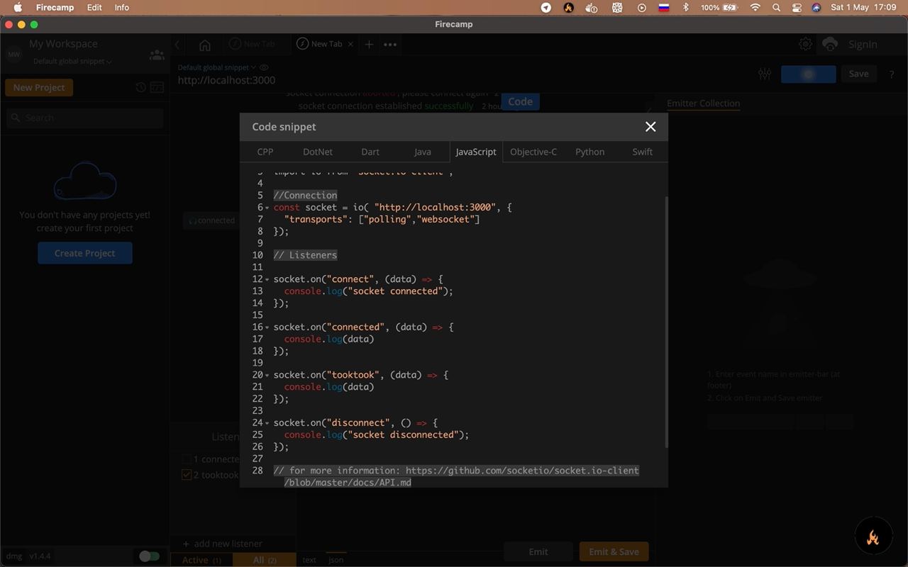Click the connection config sliders icon
The height and width of the screenshot is (567, 908).
tap(765, 74)
